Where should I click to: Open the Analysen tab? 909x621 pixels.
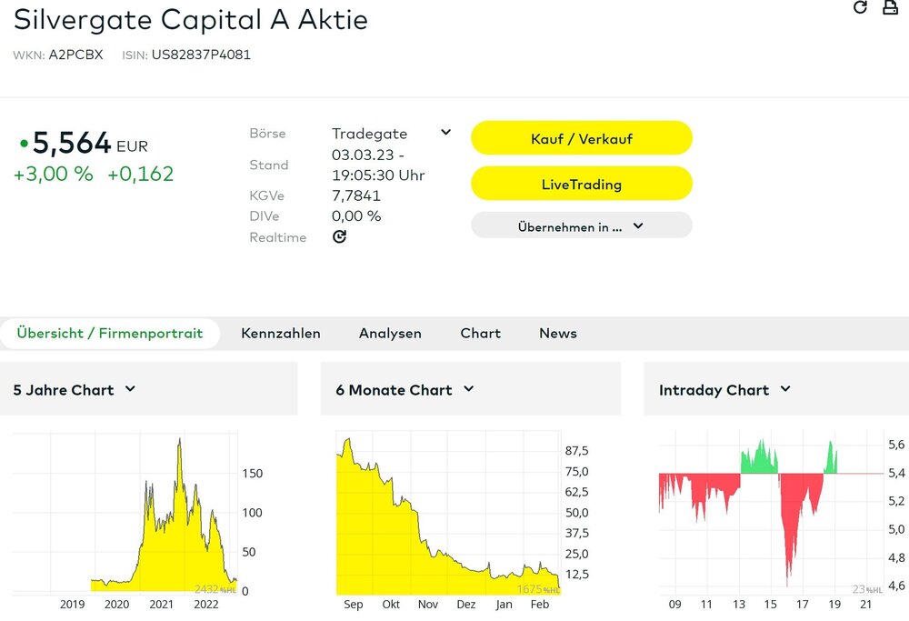(x=390, y=334)
